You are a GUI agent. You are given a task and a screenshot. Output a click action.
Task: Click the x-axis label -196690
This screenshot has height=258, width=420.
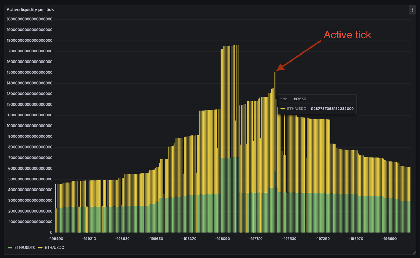pyautogui.click(x=390, y=239)
